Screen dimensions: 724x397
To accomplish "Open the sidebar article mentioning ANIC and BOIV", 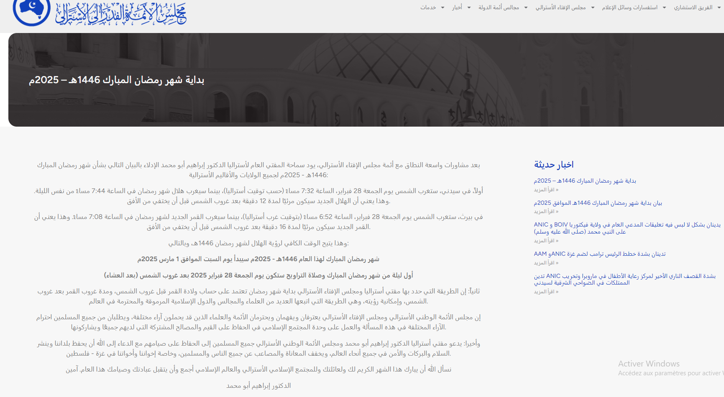I will pos(627,228).
